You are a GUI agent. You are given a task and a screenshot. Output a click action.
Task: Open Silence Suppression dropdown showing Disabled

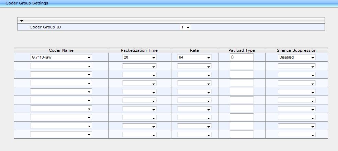click(x=296, y=58)
